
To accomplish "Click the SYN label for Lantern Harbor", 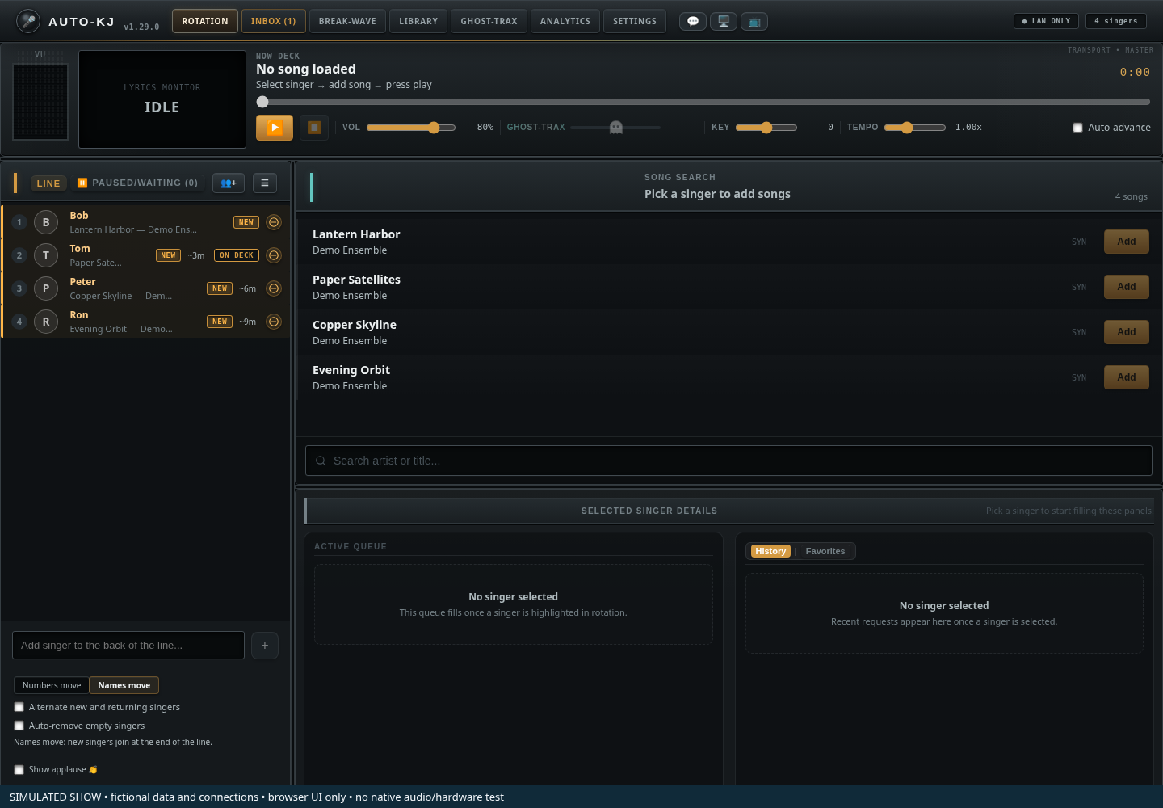I will click(x=1079, y=242).
